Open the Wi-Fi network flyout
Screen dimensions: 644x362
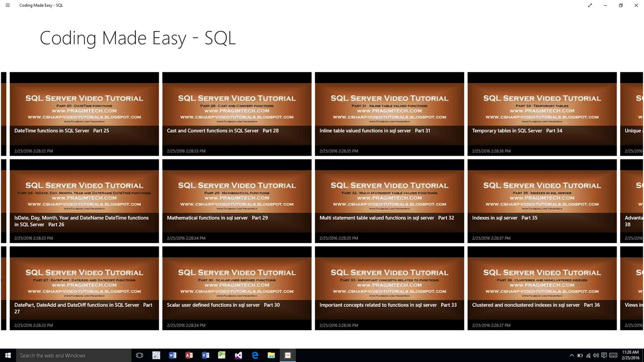coord(588,356)
